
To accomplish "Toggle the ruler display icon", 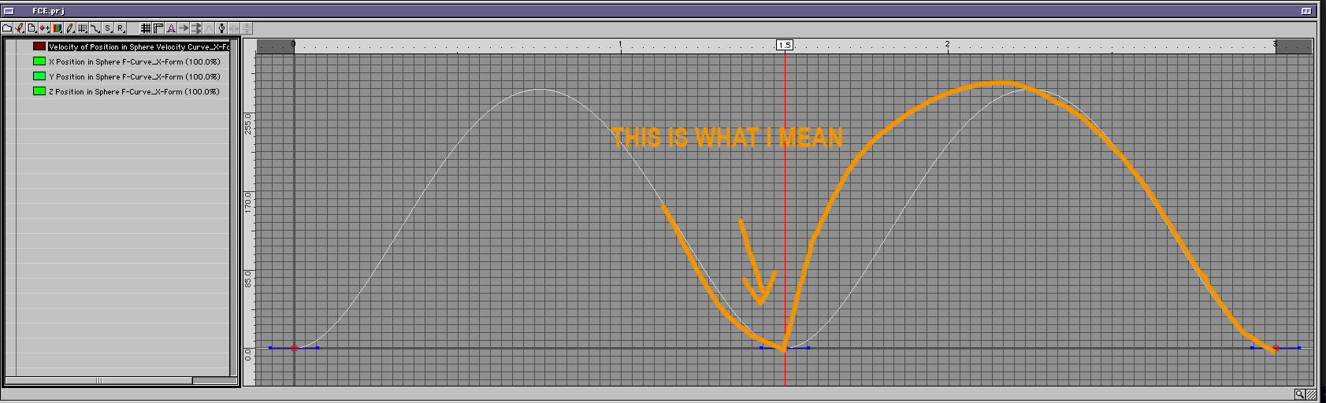I will click(x=158, y=28).
